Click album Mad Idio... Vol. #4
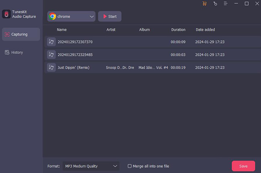The height and width of the screenshot is (173, 261). coord(153,67)
